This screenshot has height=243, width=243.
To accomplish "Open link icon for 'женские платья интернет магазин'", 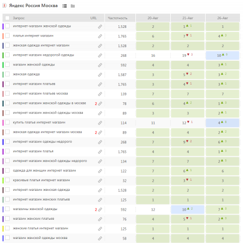I will (x=100, y=229).
